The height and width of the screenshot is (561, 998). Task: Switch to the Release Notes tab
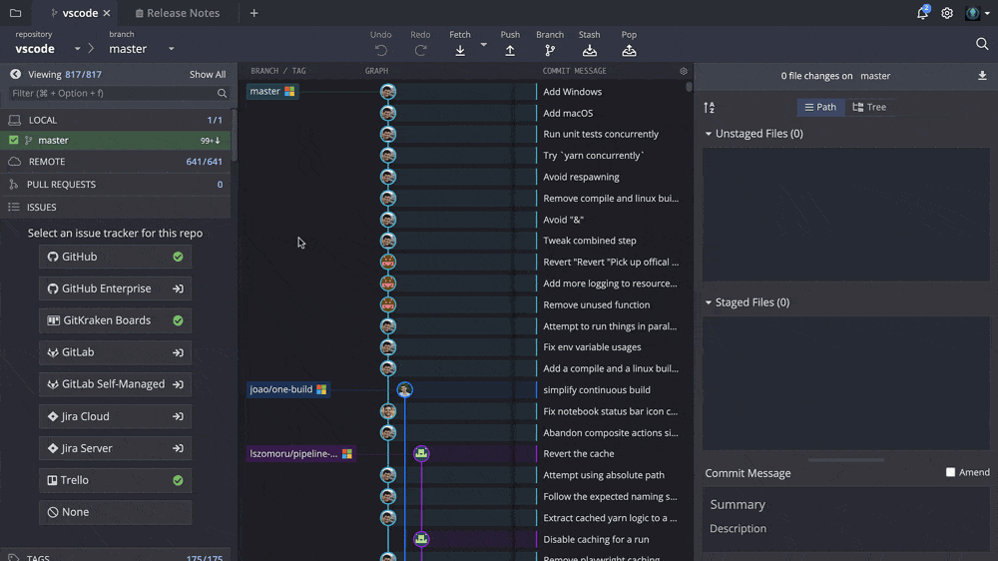[177, 13]
